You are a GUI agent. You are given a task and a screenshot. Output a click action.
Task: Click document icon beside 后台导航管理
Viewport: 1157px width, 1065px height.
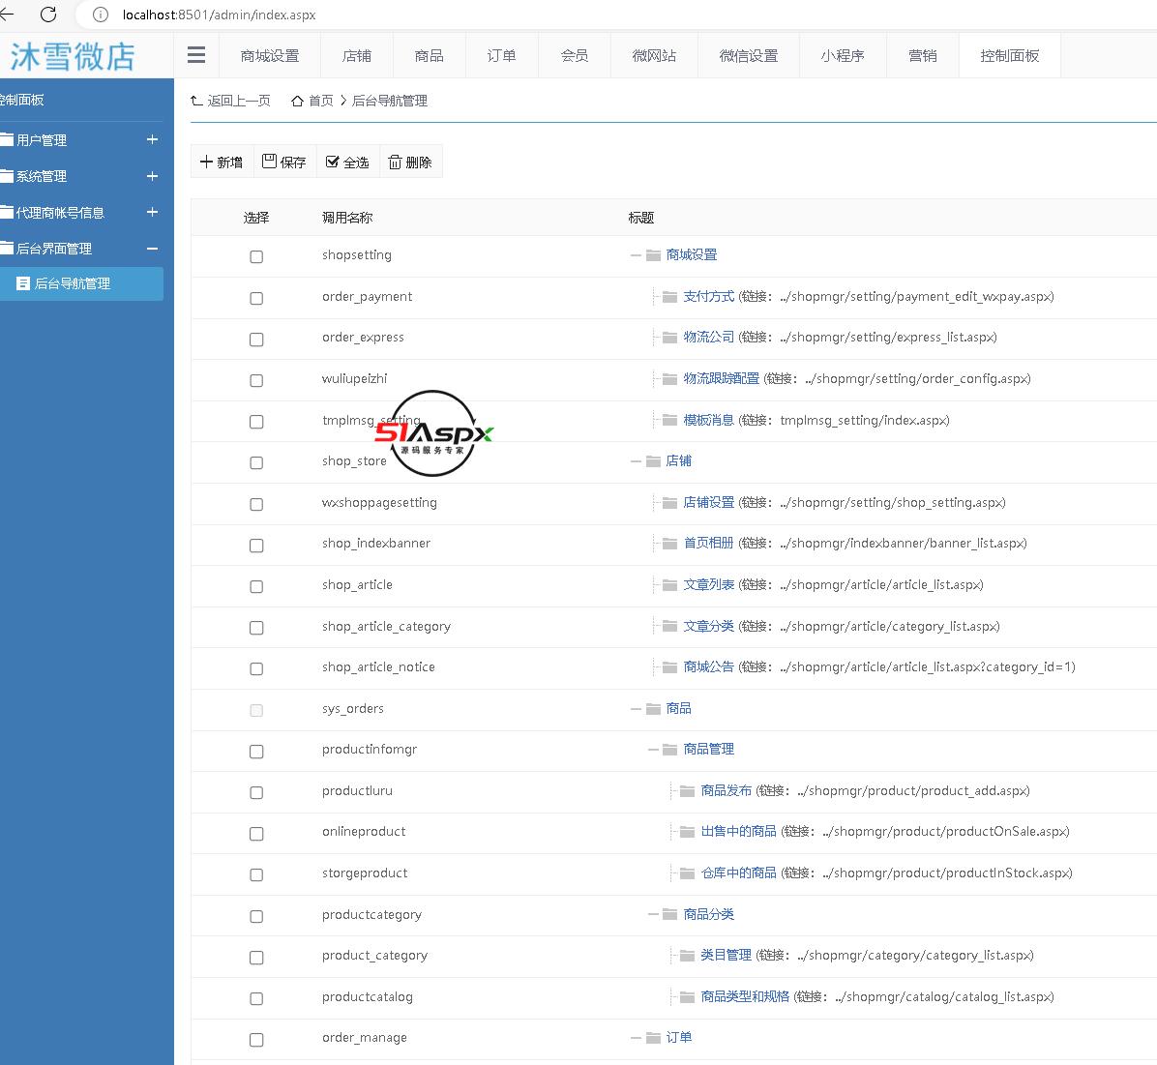click(23, 283)
